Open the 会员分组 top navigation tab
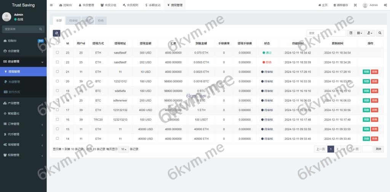Image resolution: width=390 pixels, height=192 pixels. tap(109, 5)
